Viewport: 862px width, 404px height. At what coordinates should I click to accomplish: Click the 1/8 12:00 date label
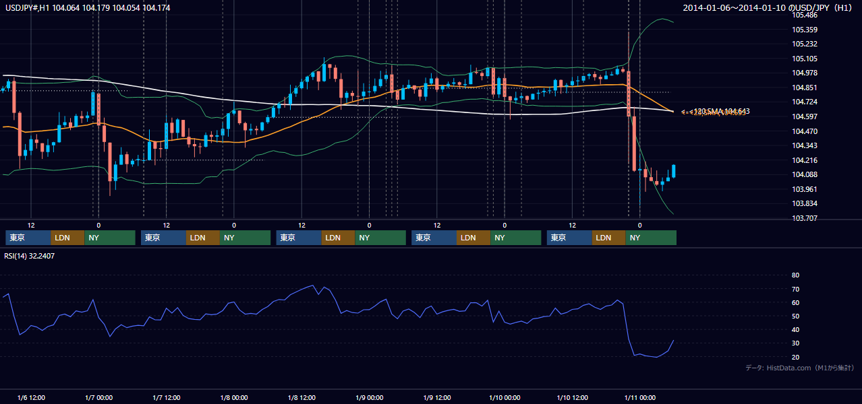point(301,398)
